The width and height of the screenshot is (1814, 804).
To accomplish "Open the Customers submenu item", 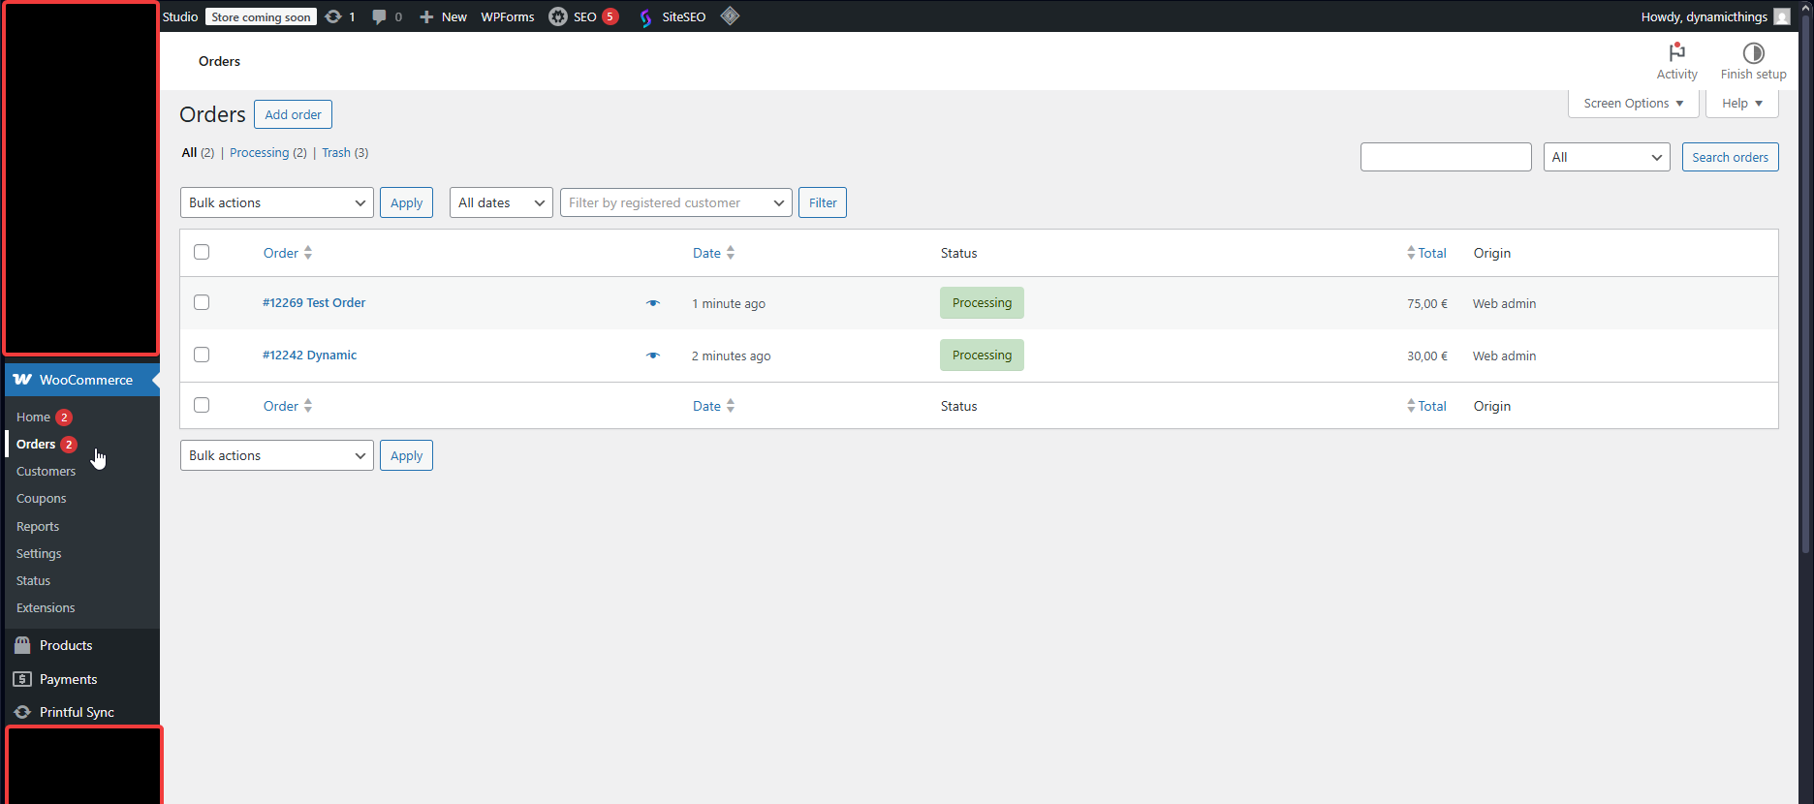I will pyautogui.click(x=46, y=472).
